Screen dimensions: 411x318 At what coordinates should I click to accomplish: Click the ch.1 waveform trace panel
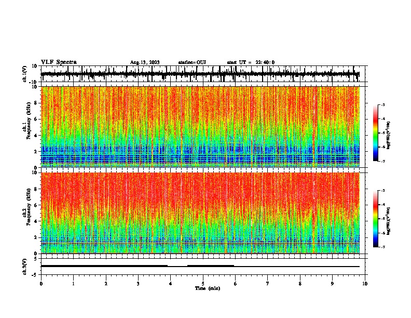pos(203,74)
